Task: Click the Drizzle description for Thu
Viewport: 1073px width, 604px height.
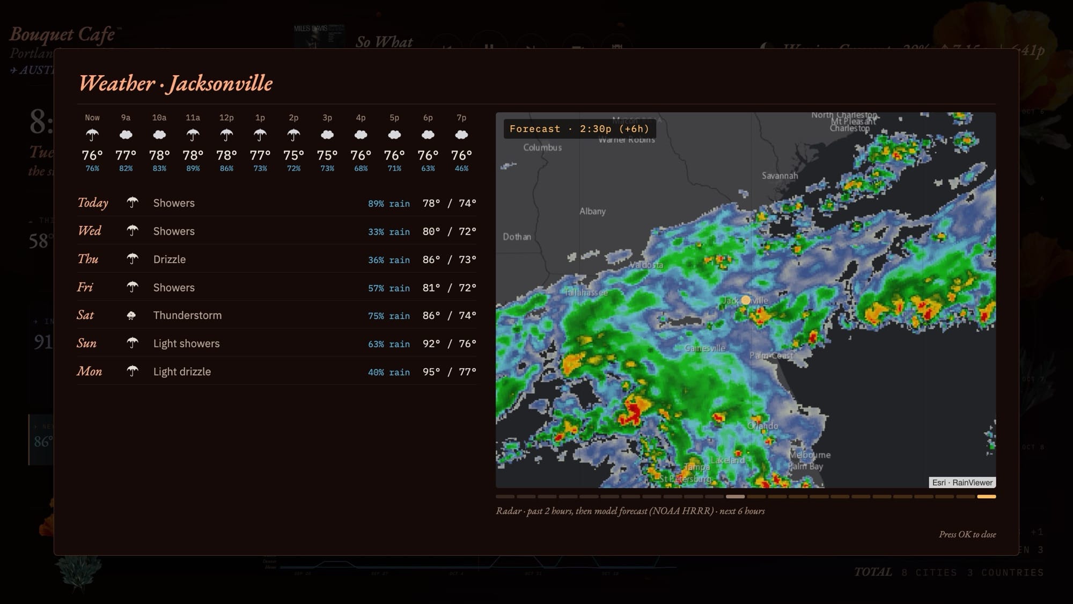Action: (x=170, y=259)
